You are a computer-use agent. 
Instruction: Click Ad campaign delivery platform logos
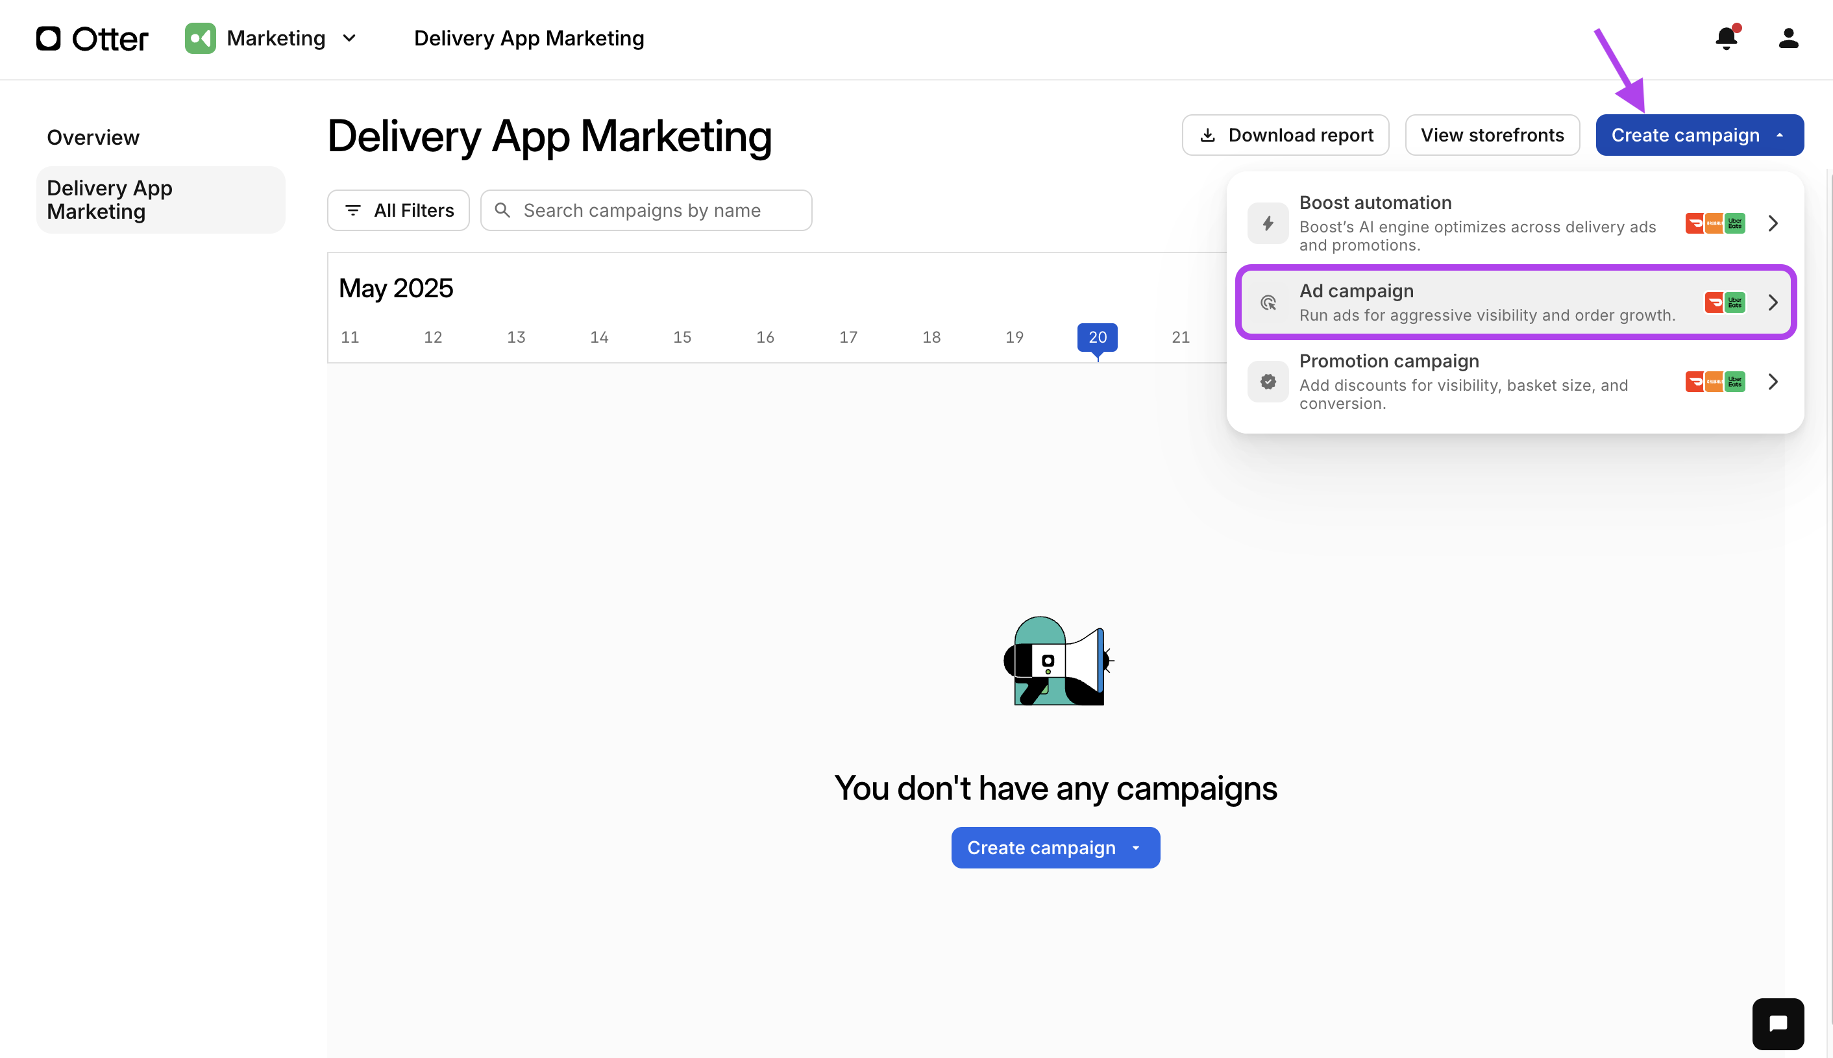pyautogui.click(x=1725, y=302)
